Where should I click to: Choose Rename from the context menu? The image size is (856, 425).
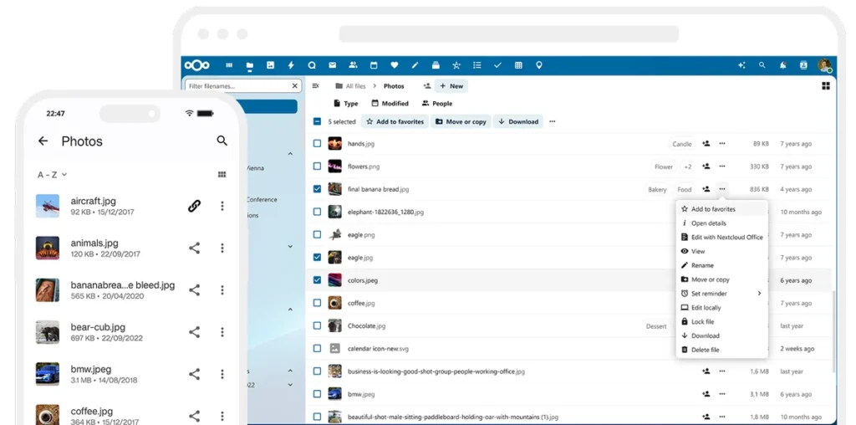702,265
